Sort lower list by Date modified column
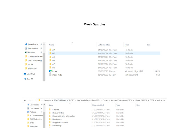The width and height of the screenshot is (189, 128). point(98,105)
